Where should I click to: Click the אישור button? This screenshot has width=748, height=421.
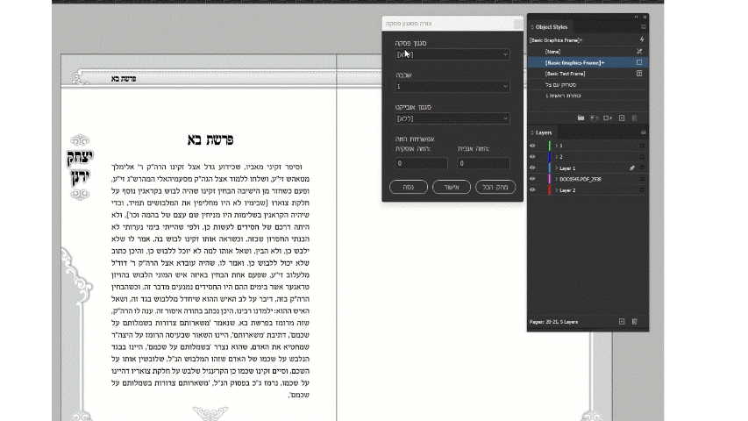pyautogui.click(x=452, y=187)
